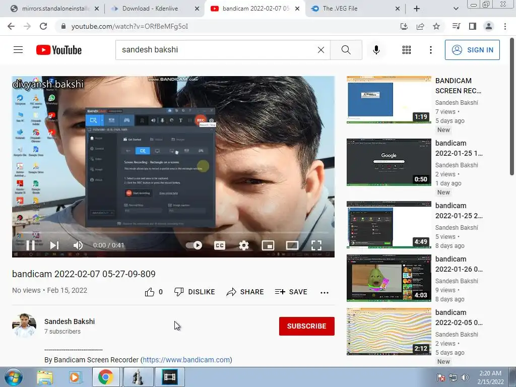Click the search magnifier button
Viewport: 516px width, 387px height.
click(x=346, y=50)
